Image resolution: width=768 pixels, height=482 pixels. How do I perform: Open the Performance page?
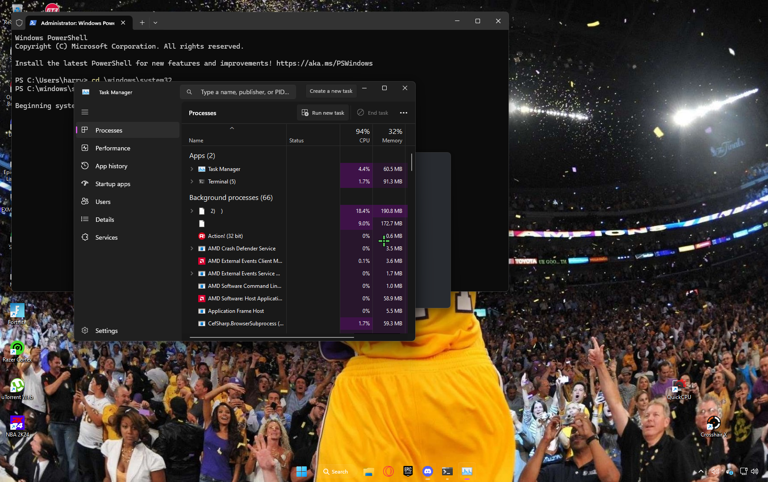[128, 148]
